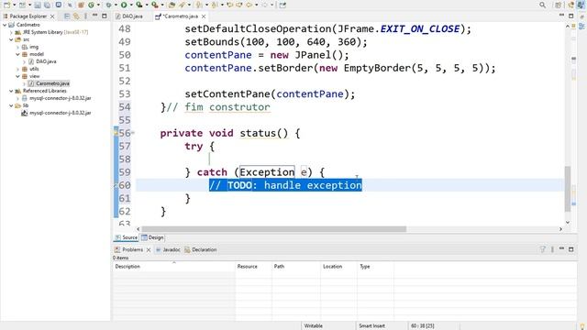Open dropdown arrow next to New icon
The height and width of the screenshot is (330, 587).
(15, 5)
